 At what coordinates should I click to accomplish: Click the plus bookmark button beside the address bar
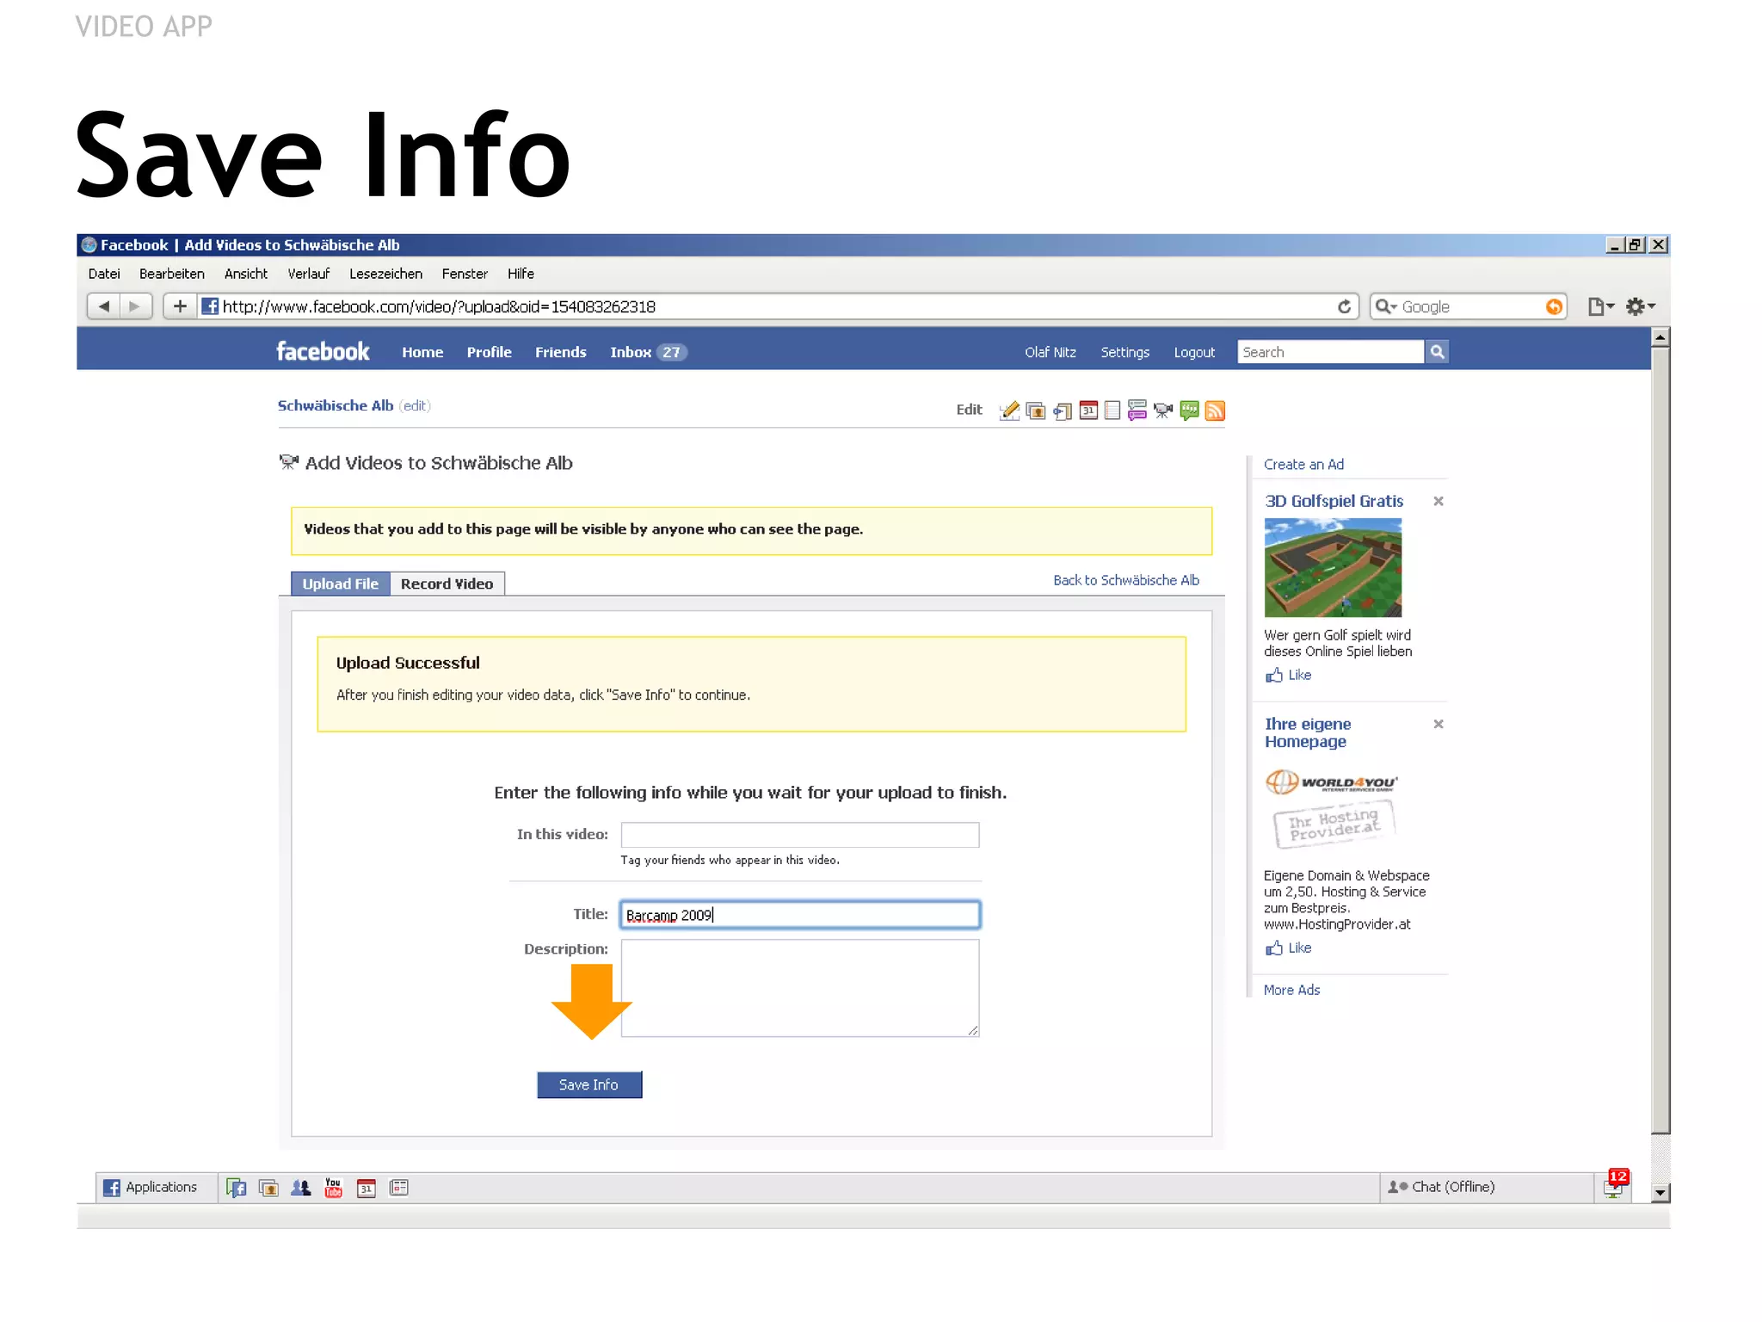(180, 306)
